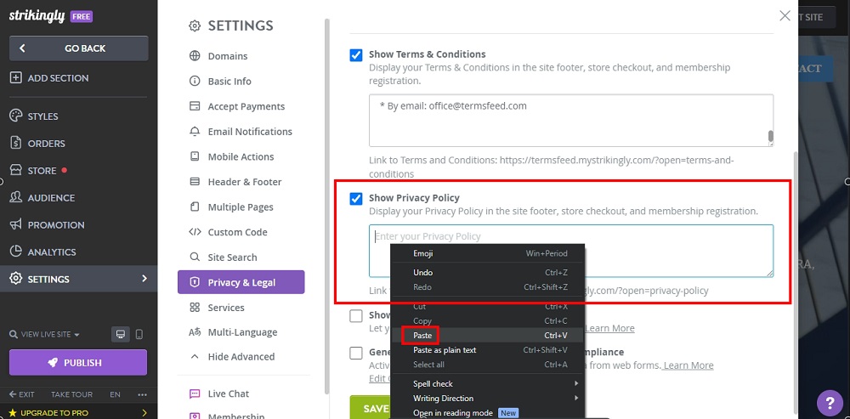The image size is (850, 419).
Task: Choose Paste from context menu
Action: pyautogui.click(x=487, y=336)
